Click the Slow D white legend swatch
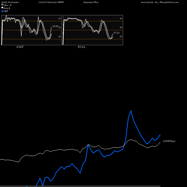 [x=2, y=5]
